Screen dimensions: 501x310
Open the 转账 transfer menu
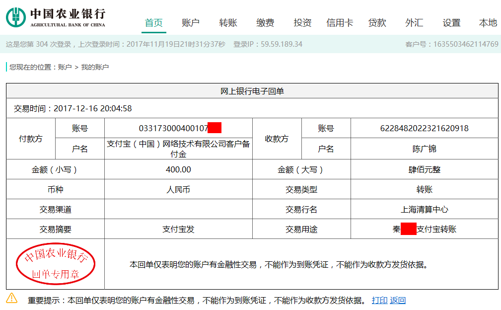[x=228, y=22]
